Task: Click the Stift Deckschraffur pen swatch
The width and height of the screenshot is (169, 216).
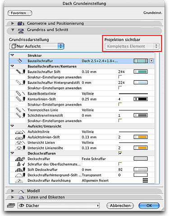Action: tap(141, 170)
